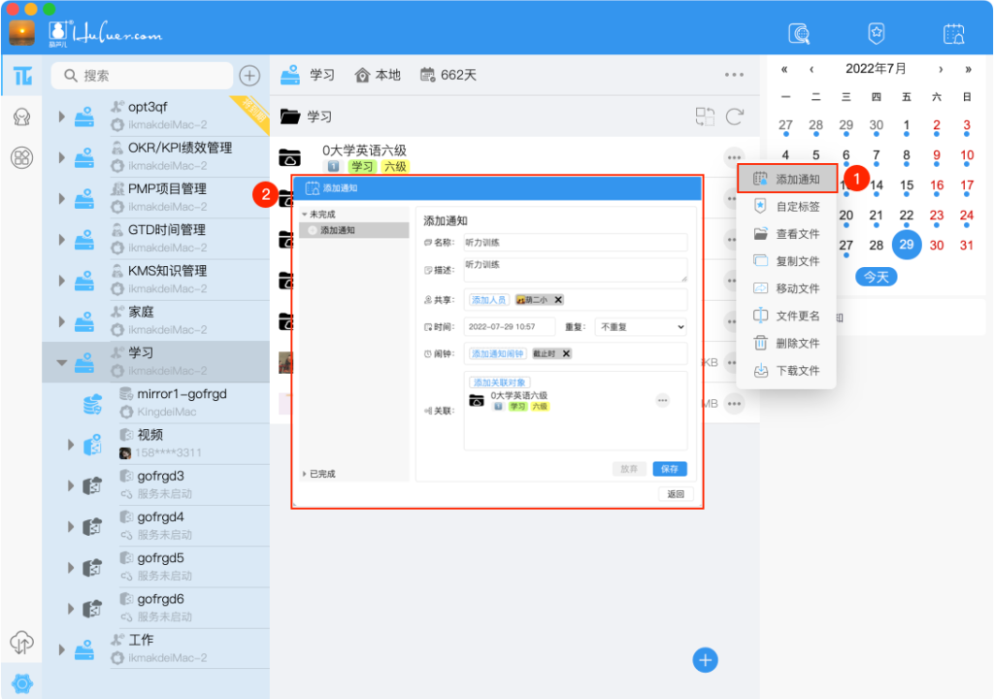This screenshot has height=699, width=994.
Task: Expand the 工作 tree node
Action: (61, 649)
